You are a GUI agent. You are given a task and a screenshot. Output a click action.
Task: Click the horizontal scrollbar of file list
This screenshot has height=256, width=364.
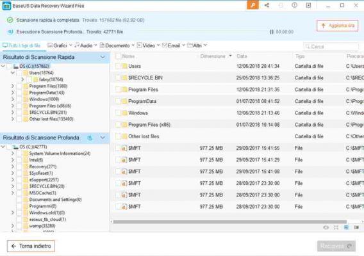tap(229, 222)
